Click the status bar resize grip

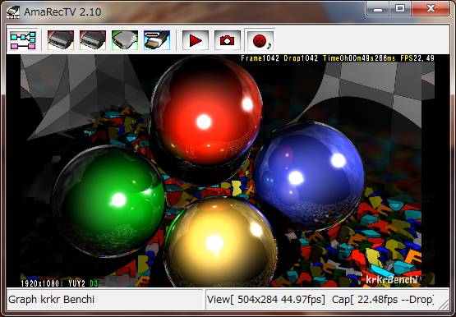[444, 304]
